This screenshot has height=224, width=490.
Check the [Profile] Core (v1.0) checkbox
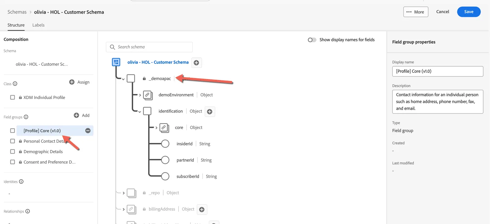[12, 131]
